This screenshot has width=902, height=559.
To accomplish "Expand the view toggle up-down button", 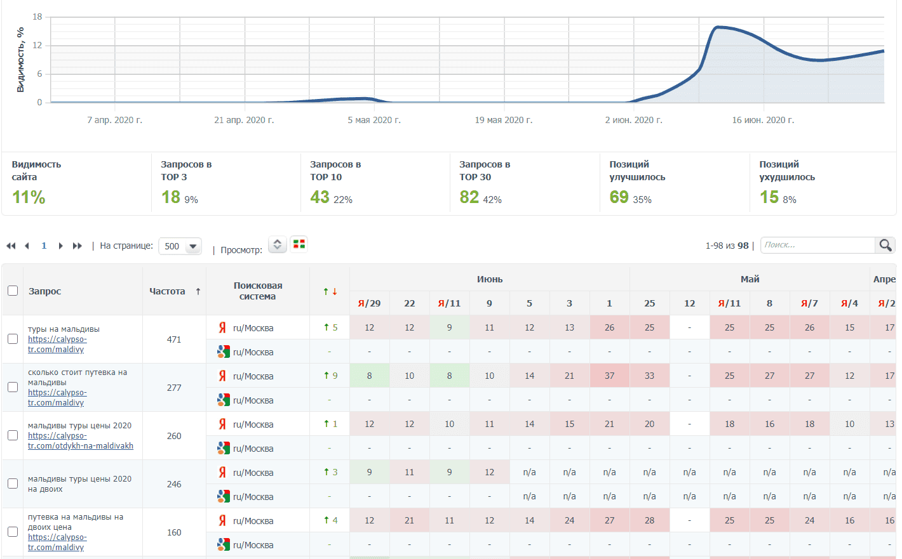I will point(278,244).
